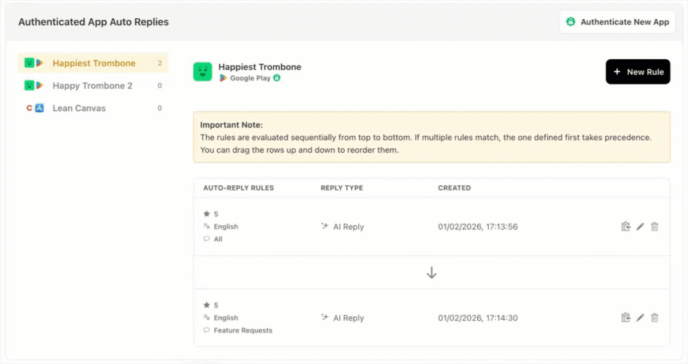Delete the Feature Requests rule

click(x=654, y=318)
